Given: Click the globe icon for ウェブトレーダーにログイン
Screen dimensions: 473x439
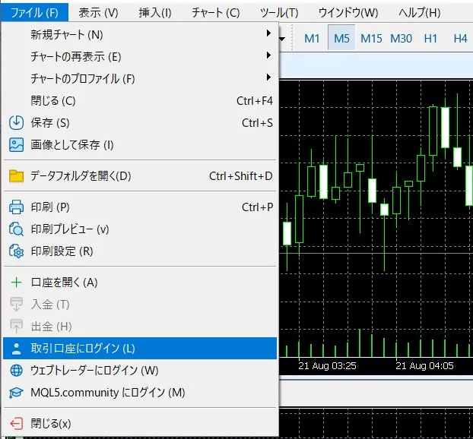Looking at the screenshot, I should (x=16, y=371).
